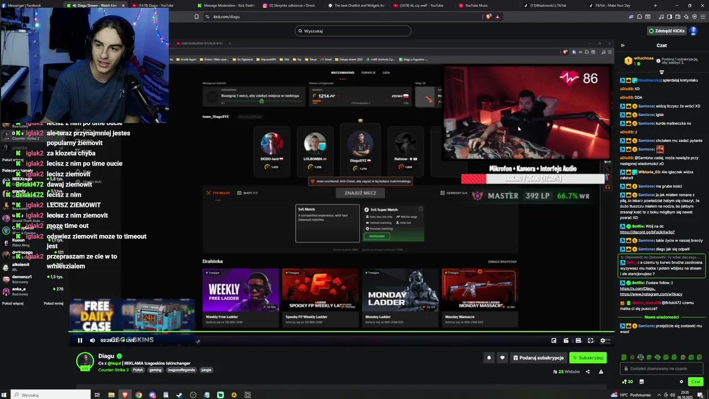Open the x.com/Diagu_ link in chat
Image resolution: width=709 pixels, height=399 pixels.
coord(638,289)
